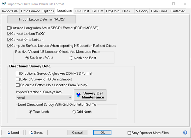
Task: Toggle Stay Open for More Files
Action: [129, 133]
